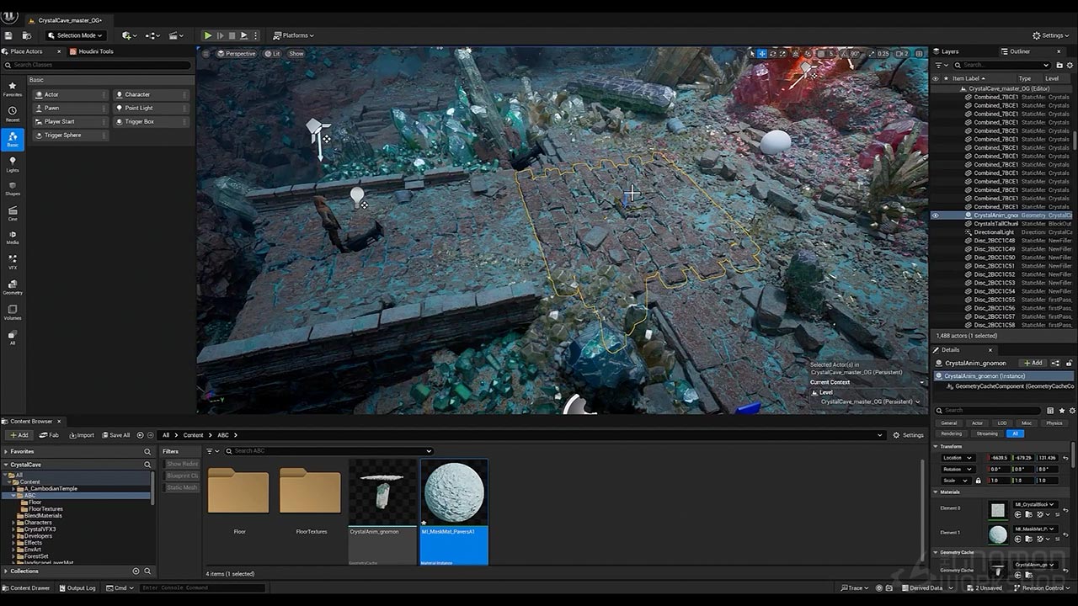The height and width of the screenshot is (606, 1078).
Task: Click the Add button in Details panel
Action: coord(1033,363)
